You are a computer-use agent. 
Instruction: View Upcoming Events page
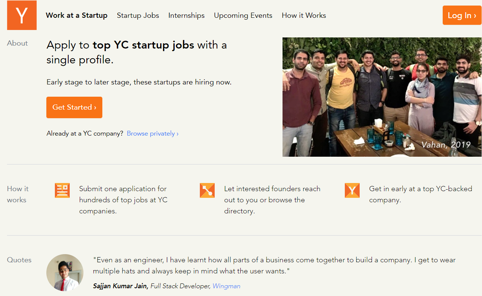point(243,16)
